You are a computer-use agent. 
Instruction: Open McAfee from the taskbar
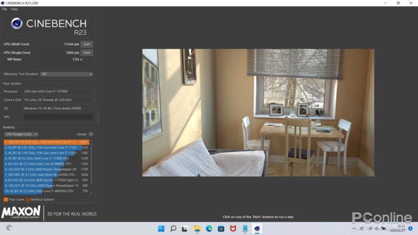[233, 228]
